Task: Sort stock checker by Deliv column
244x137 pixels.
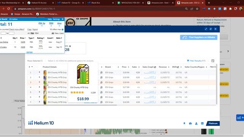Action: (x=59, y=38)
